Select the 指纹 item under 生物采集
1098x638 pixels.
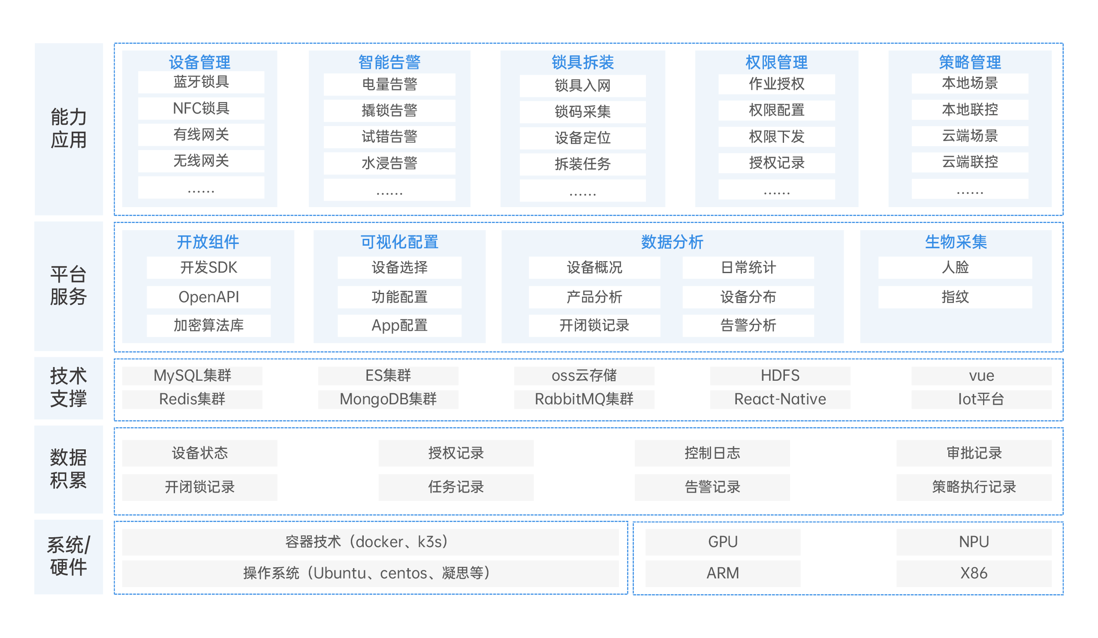pyautogui.click(x=955, y=297)
